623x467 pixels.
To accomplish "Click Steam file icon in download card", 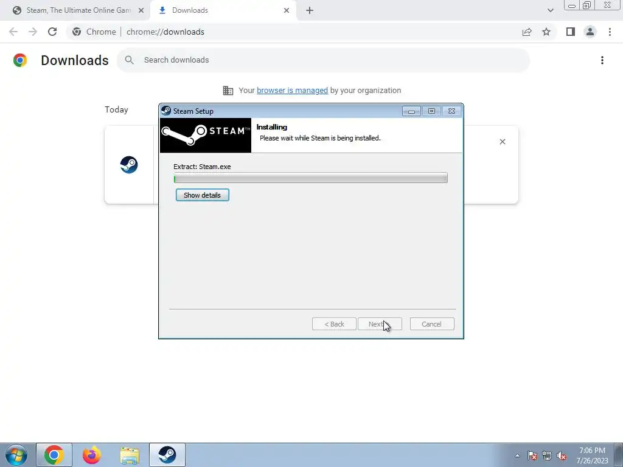I will (x=129, y=165).
